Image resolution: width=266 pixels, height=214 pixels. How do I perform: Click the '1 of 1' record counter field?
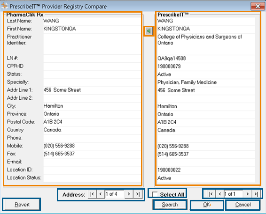coord(234,194)
